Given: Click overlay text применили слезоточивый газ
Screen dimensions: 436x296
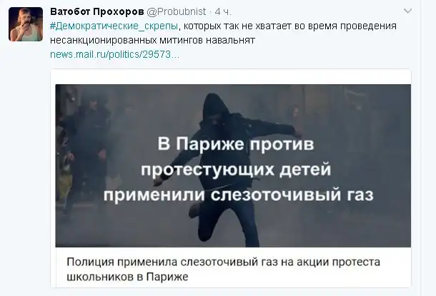Looking at the screenshot, I should [238, 195].
